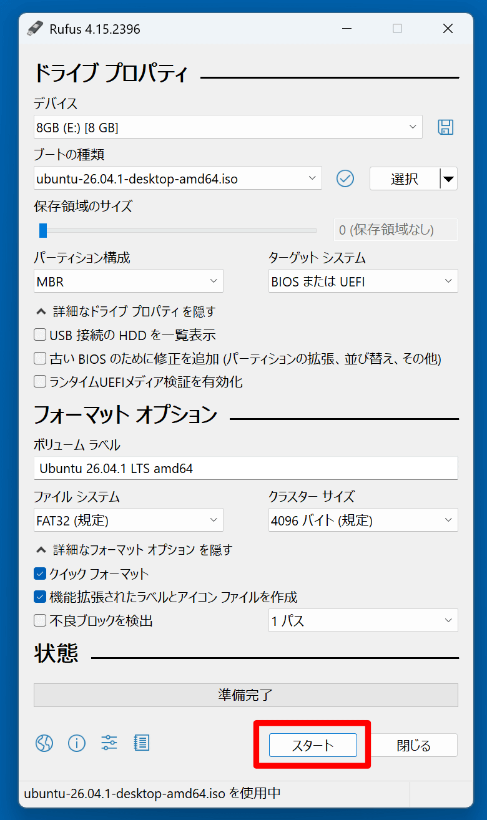The height and width of the screenshot is (820, 487).
Task: Click the save drive image disk icon
Action: (446, 127)
